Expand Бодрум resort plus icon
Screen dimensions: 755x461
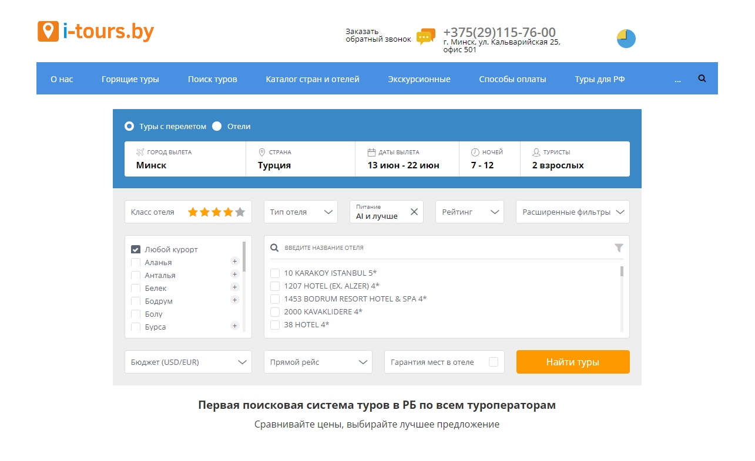pyautogui.click(x=235, y=300)
